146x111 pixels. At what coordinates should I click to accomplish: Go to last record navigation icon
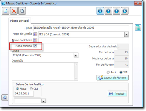[x=125, y=11]
